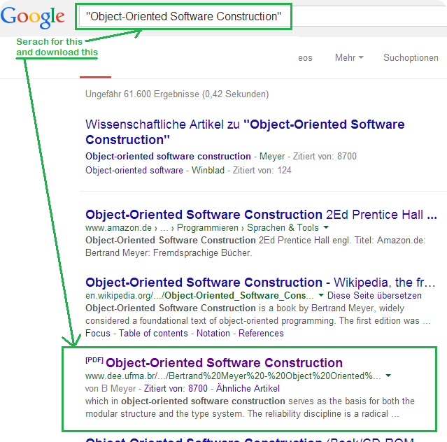Click the Google logo

32,17
